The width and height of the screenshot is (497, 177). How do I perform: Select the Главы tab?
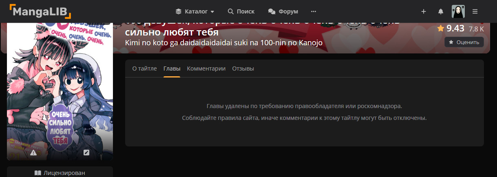pos(172,69)
